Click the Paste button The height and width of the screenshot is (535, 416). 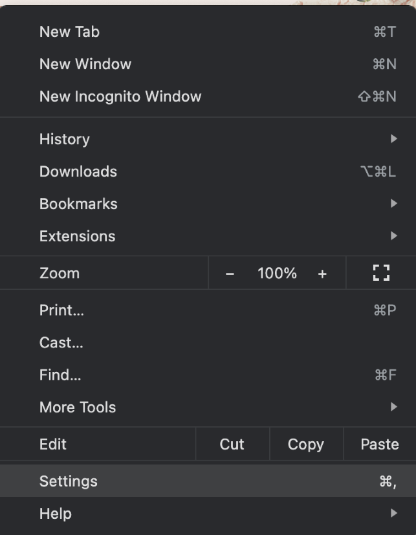pos(379,444)
